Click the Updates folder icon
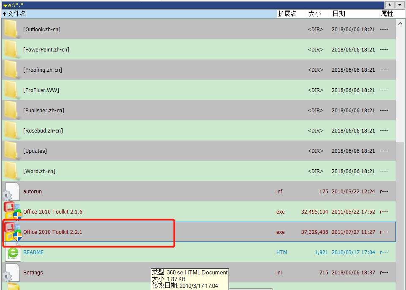 click(11, 151)
